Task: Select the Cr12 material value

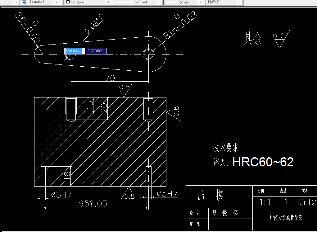Action: point(307,202)
